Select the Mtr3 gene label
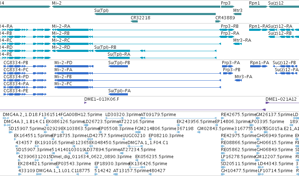 [238, 10]
